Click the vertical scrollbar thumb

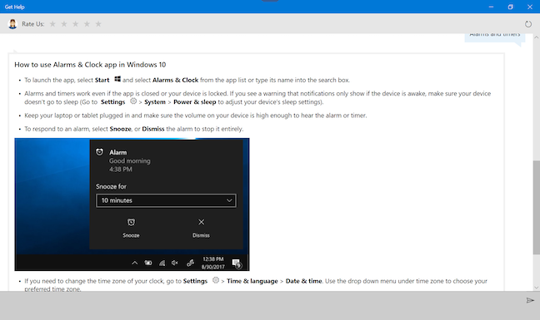tap(536, 208)
